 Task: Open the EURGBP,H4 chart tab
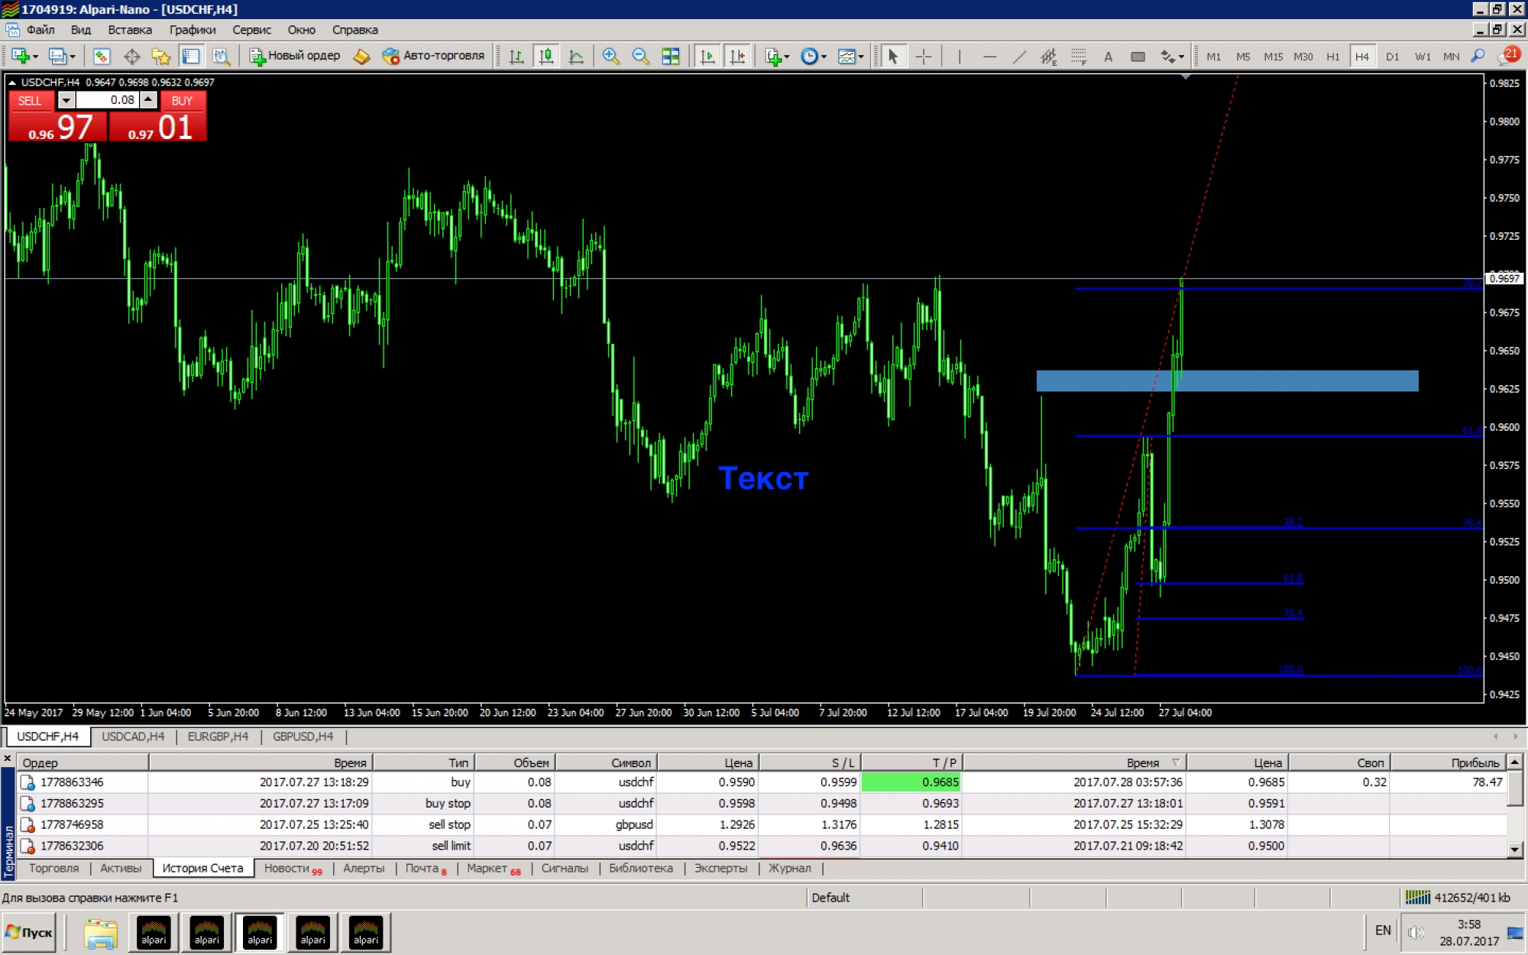pos(218,736)
